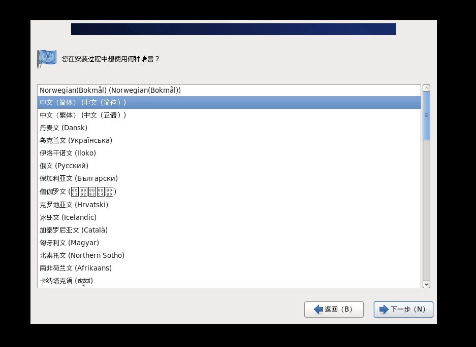Select Norwegian(Bokmål) from language list

229,90
